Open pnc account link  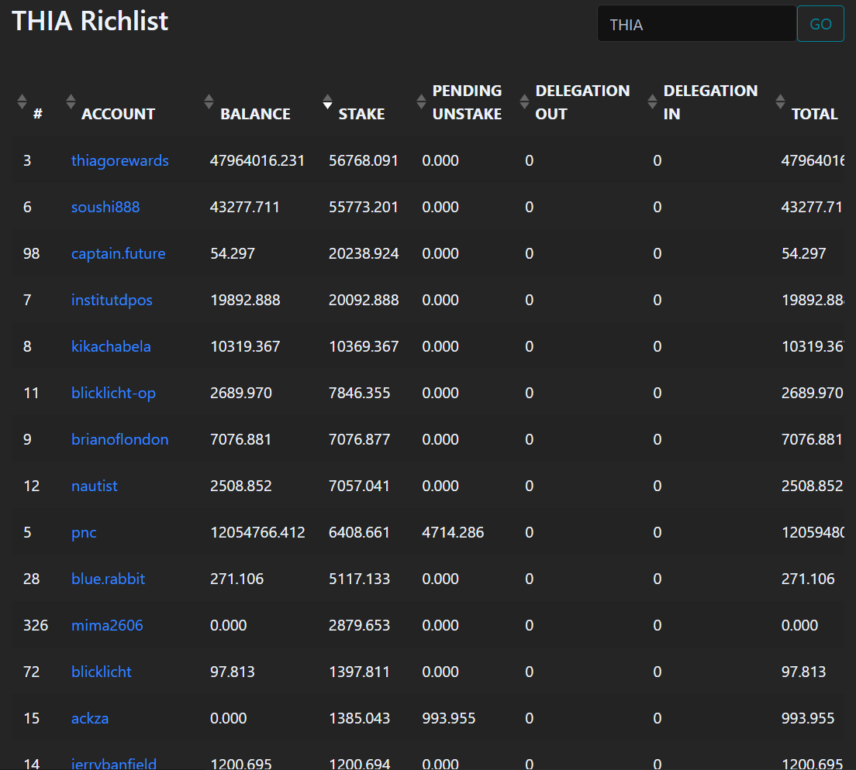point(84,532)
